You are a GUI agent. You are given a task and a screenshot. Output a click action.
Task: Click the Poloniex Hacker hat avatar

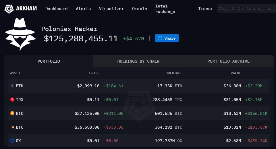[x=21, y=34]
